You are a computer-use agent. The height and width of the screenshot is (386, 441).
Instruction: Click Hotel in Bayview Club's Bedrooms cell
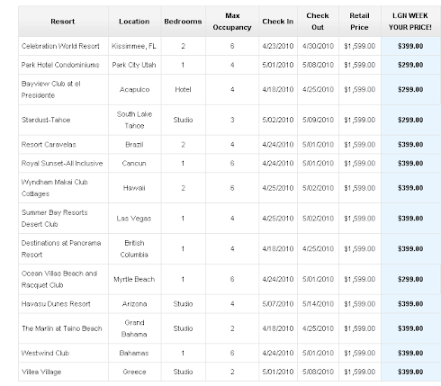coord(183,90)
